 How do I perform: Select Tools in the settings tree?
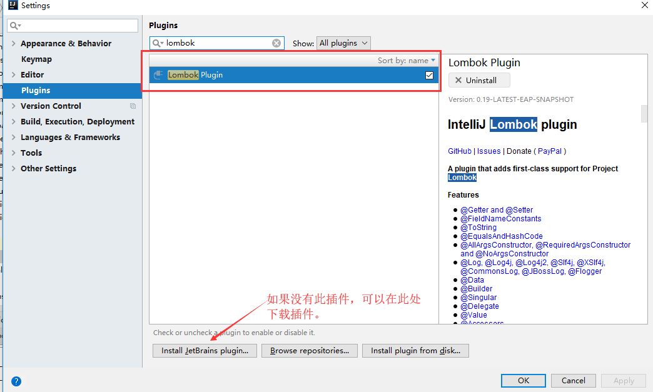coord(31,153)
